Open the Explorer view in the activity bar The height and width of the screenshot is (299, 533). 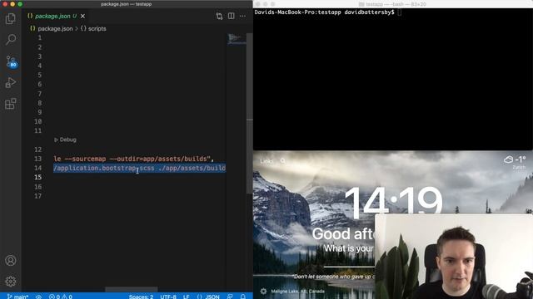tap(11, 18)
